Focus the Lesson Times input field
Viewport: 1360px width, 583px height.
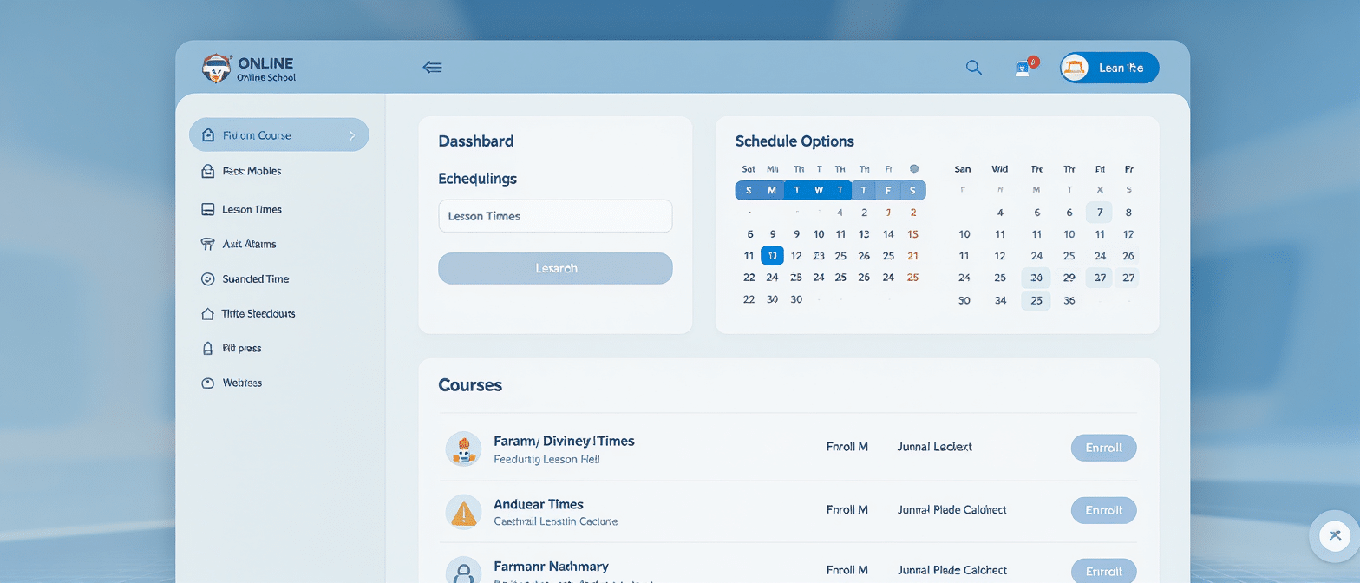tap(555, 216)
